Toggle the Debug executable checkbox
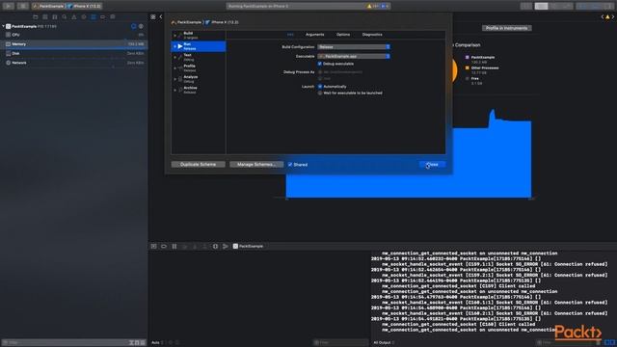617x347 pixels. click(319, 64)
